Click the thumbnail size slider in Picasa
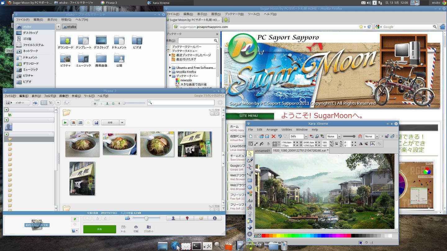The image size is (447, 251). coord(147,218)
